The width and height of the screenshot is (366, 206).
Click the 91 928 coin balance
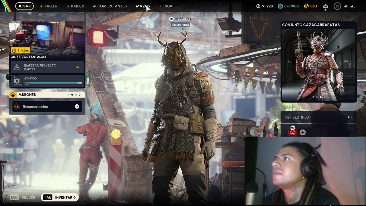click(x=267, y=6)
